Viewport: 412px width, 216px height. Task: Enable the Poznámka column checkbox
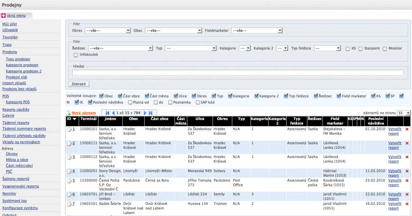[170, 102]
